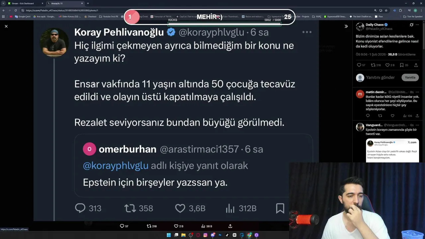Open the Tüm Yer İşaretleri bookmarks folder

[x=413, y=16]
